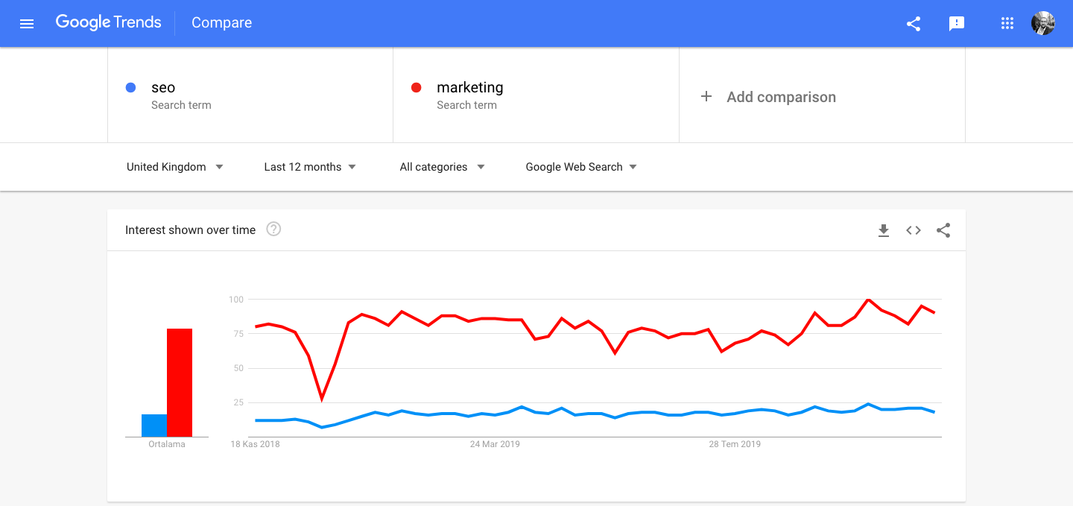
Task: Click the red marketing average bar
Action: [x=180, y=382]
